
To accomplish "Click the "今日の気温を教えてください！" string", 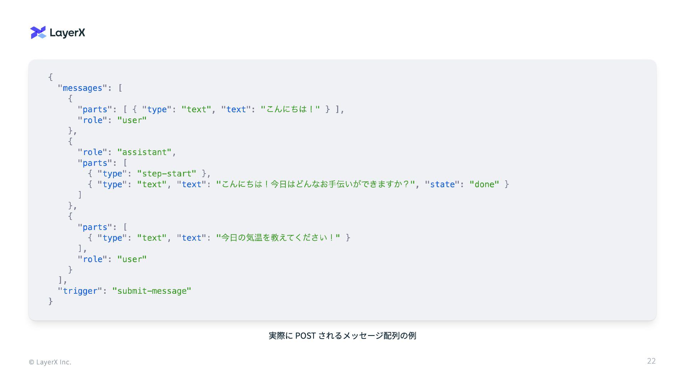I will point(278,238).
